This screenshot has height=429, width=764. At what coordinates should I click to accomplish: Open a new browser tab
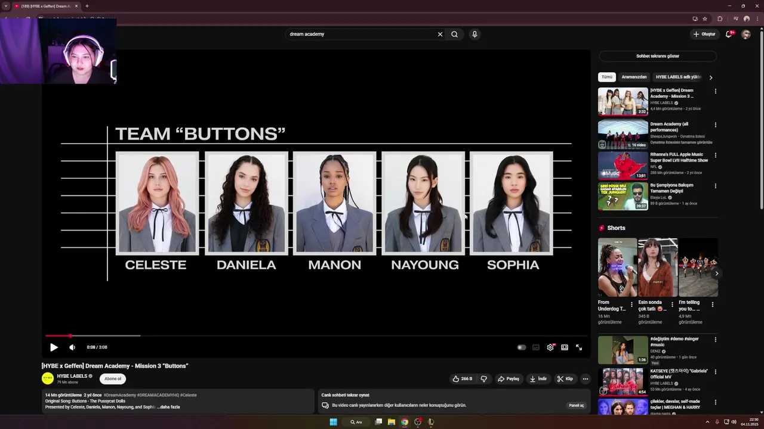87,6
